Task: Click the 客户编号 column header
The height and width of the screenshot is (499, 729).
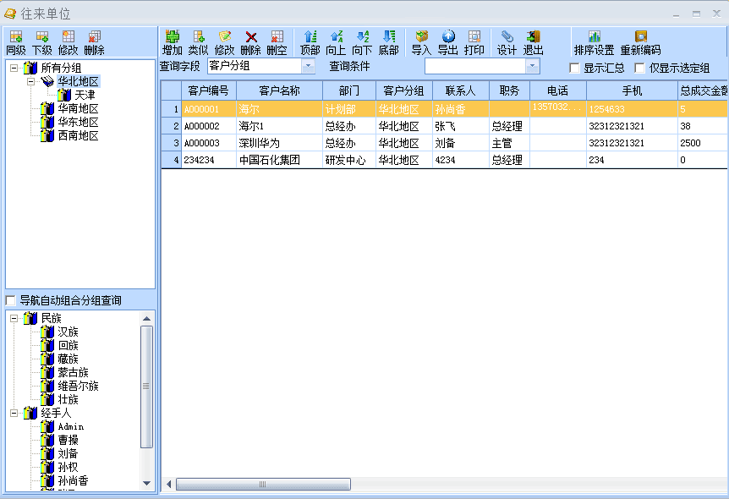Action: tap(209, 90)
